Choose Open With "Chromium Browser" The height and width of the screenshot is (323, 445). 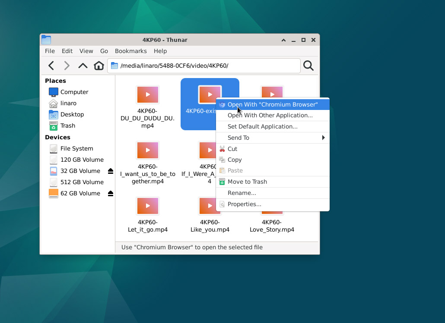[x=272, y=104]
